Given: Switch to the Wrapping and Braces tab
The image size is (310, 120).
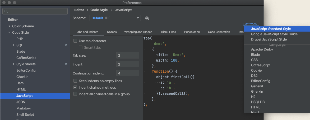Looking at the screenshot, I should [x=138, y=32].
